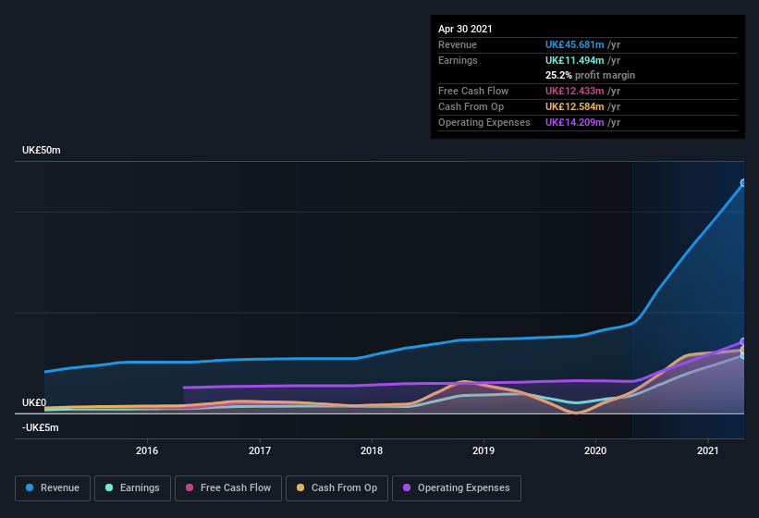Click the 2020 x-axis label

(595, 450)
